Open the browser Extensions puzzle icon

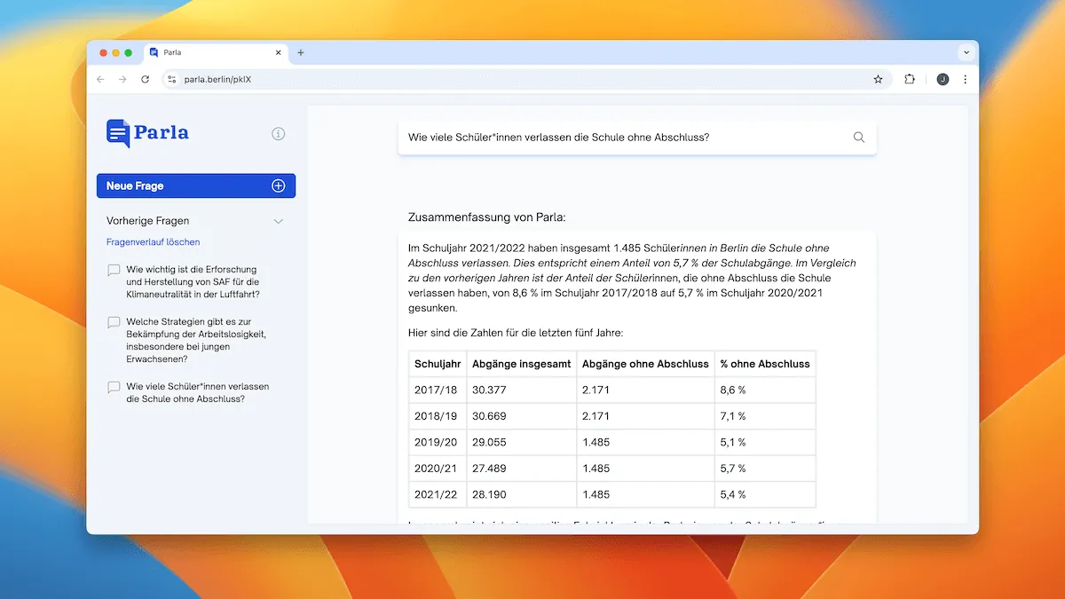[x=909, y=79]
